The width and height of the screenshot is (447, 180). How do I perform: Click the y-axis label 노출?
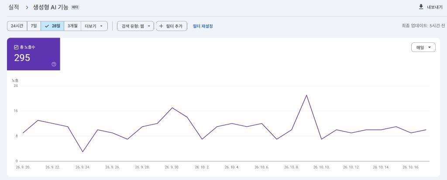[x=15, y=80]
